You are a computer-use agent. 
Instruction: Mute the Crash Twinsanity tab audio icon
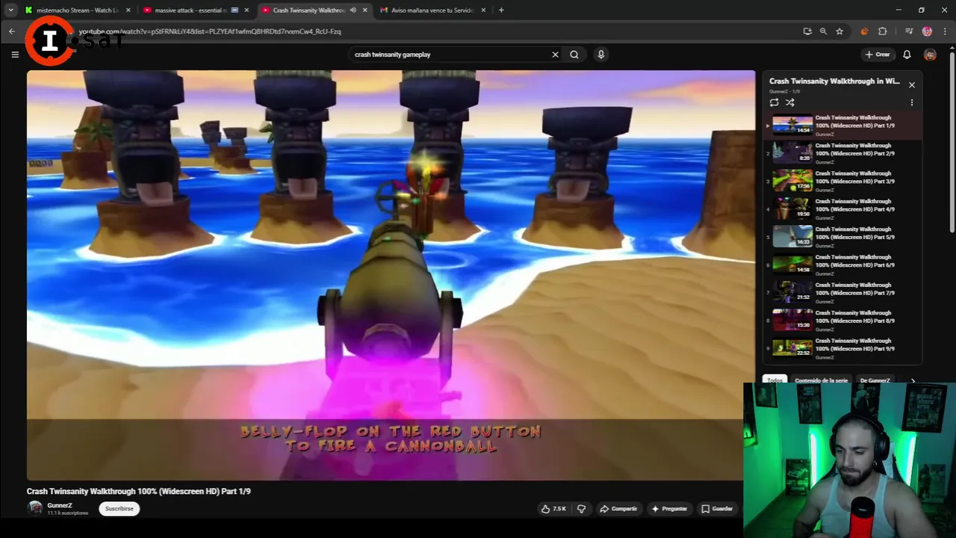pyautogui.click(x=353, y=10)
